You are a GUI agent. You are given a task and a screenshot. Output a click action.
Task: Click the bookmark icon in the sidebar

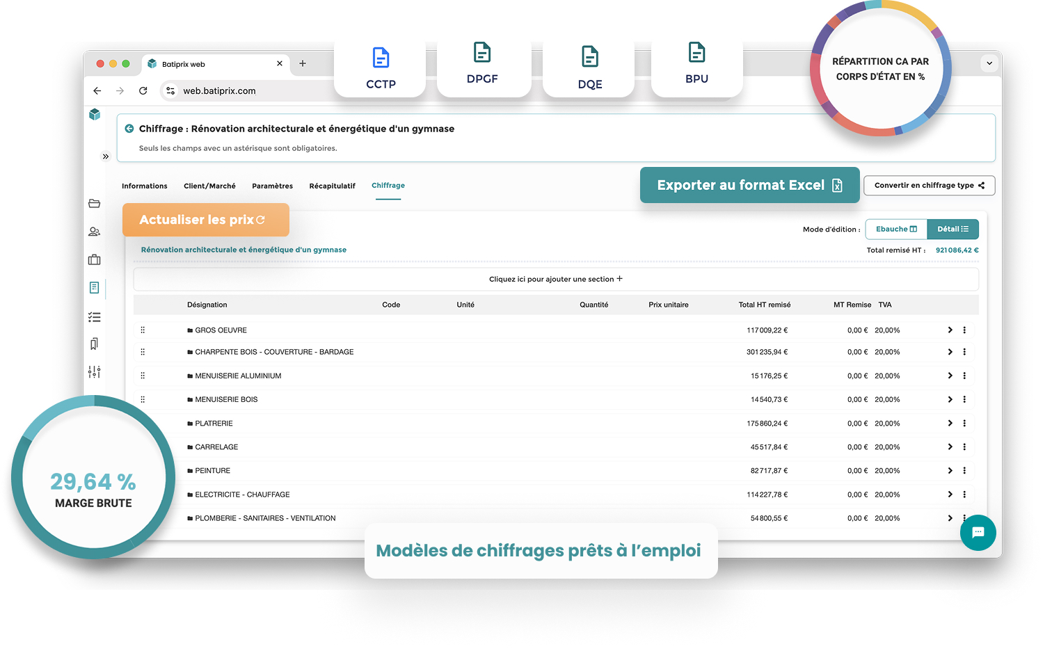click(95, 344)
